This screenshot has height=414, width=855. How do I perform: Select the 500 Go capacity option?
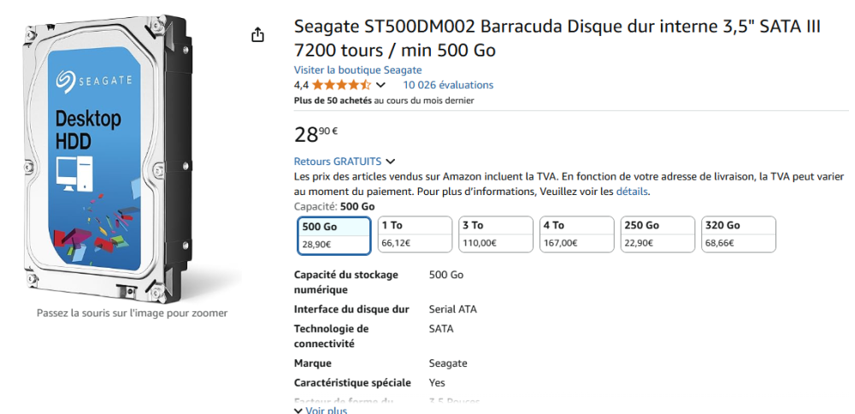[334, 235]
